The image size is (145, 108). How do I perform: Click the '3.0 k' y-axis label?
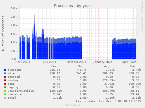[x=14, y=8]
